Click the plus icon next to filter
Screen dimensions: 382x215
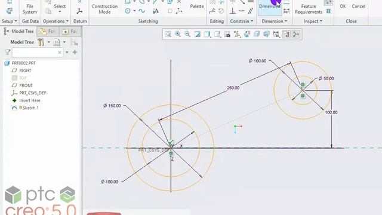[75, 52]
